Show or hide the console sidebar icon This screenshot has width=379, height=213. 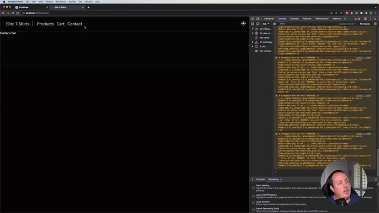(x=253, y=24)
